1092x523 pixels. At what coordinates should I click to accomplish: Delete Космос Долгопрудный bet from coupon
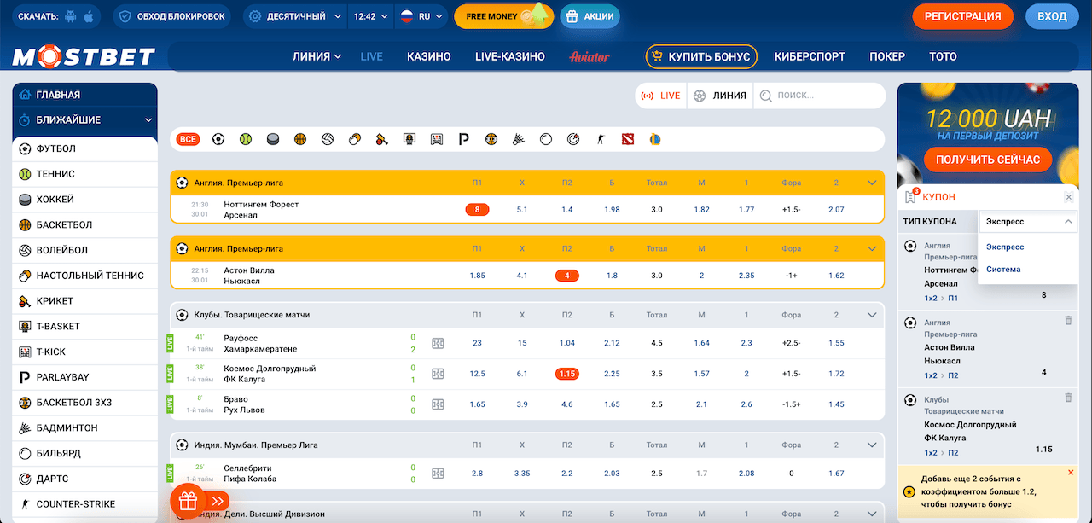pyautogui.click(x=1068, y=398)
